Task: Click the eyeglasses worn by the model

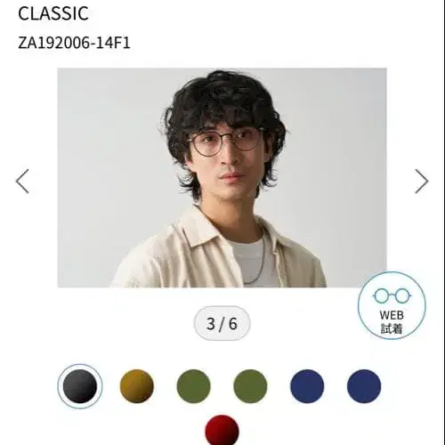Action: pos(225,142)
